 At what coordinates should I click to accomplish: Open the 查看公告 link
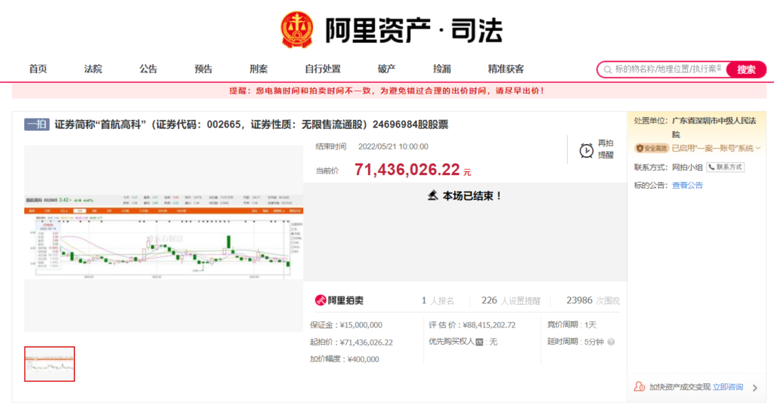click(687, 185)
